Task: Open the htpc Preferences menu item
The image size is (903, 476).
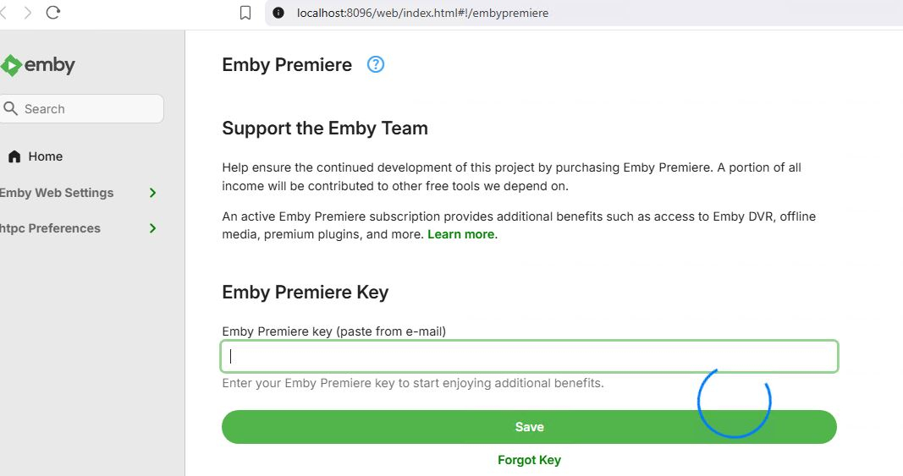Action: coord(51,228)
